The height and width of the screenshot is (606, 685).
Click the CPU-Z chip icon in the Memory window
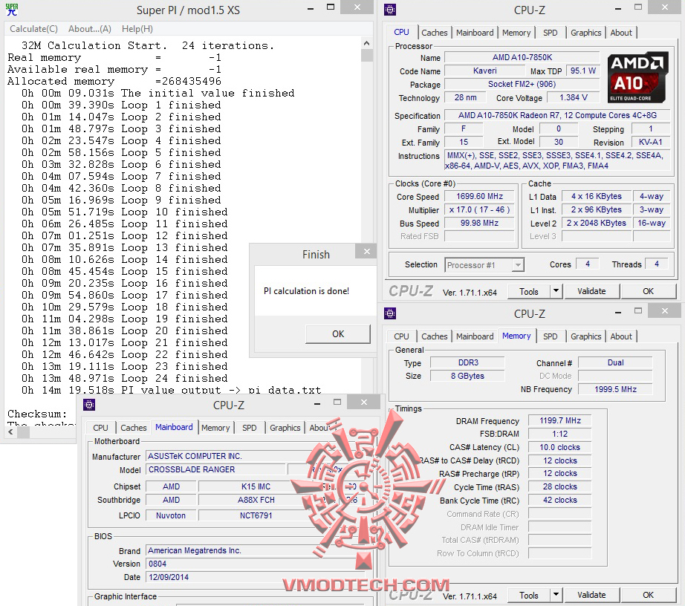point(390,313)
